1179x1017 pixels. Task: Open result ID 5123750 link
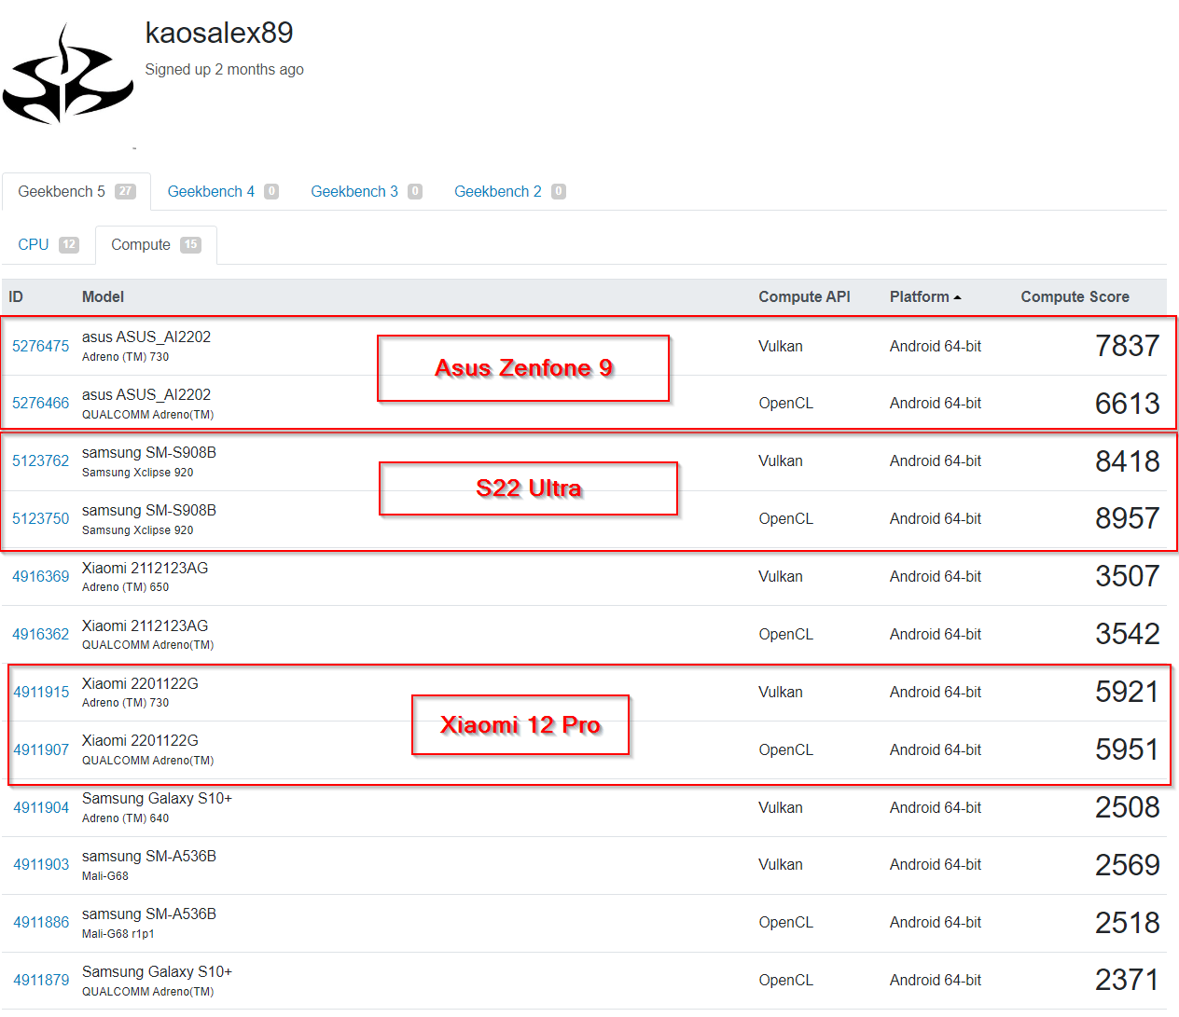tap(41, 518)
